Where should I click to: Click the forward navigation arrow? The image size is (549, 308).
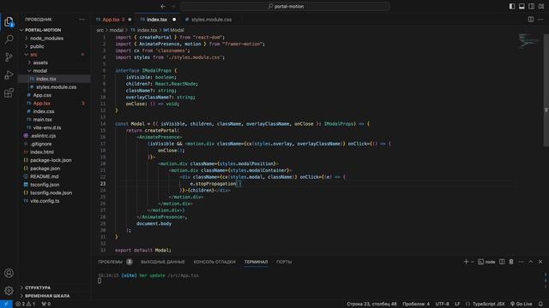[x=173, y=6]
